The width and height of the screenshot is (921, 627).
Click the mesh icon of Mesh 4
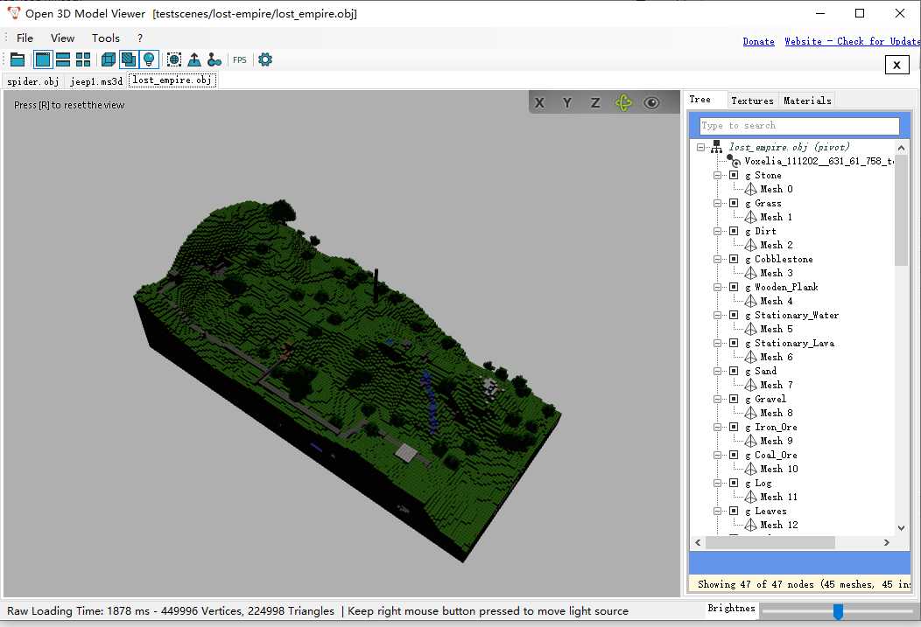pyautogui.click(x=750, y=301)
